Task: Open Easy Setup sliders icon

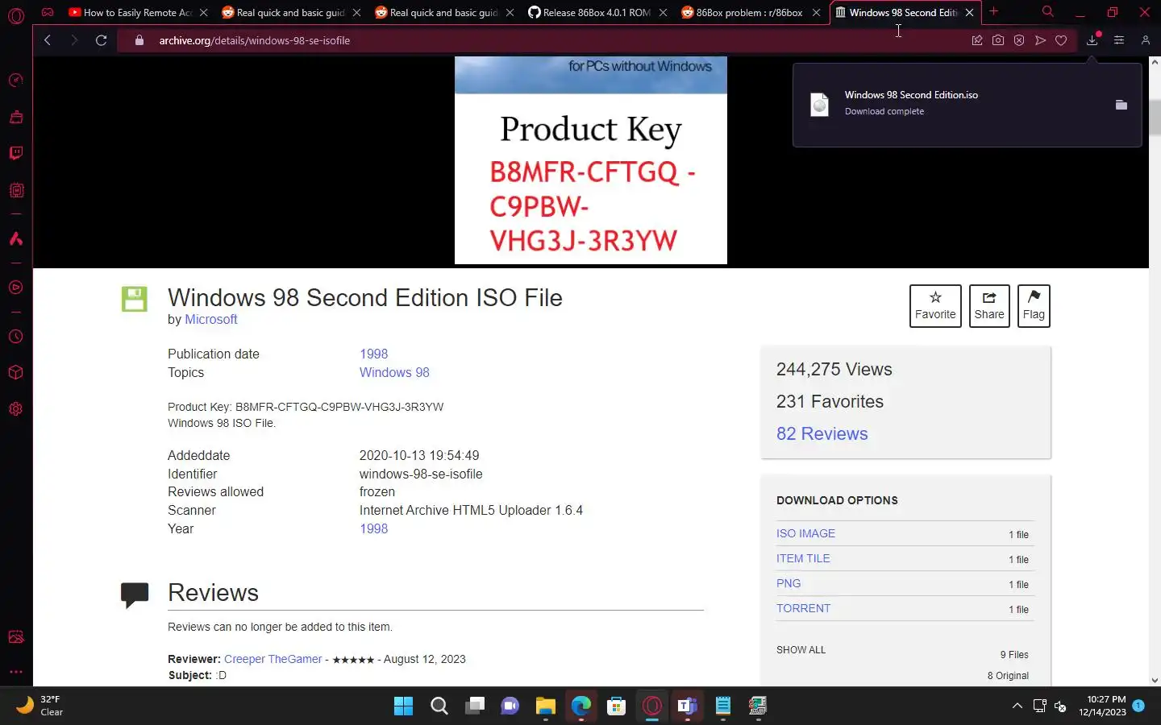Action: pyautogui.click(x=1119, y=40)
